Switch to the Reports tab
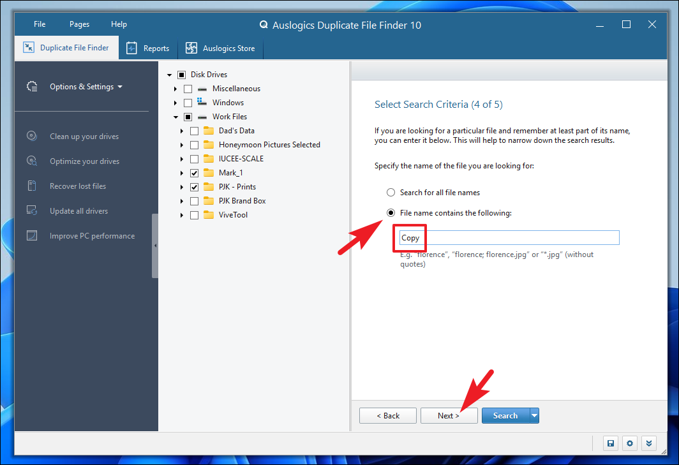 148,48
